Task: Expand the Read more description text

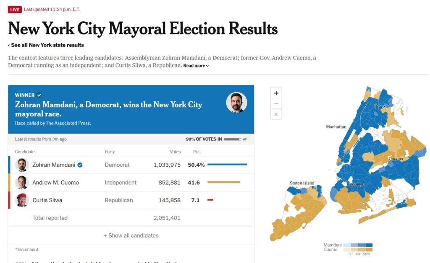Action: 196,66
